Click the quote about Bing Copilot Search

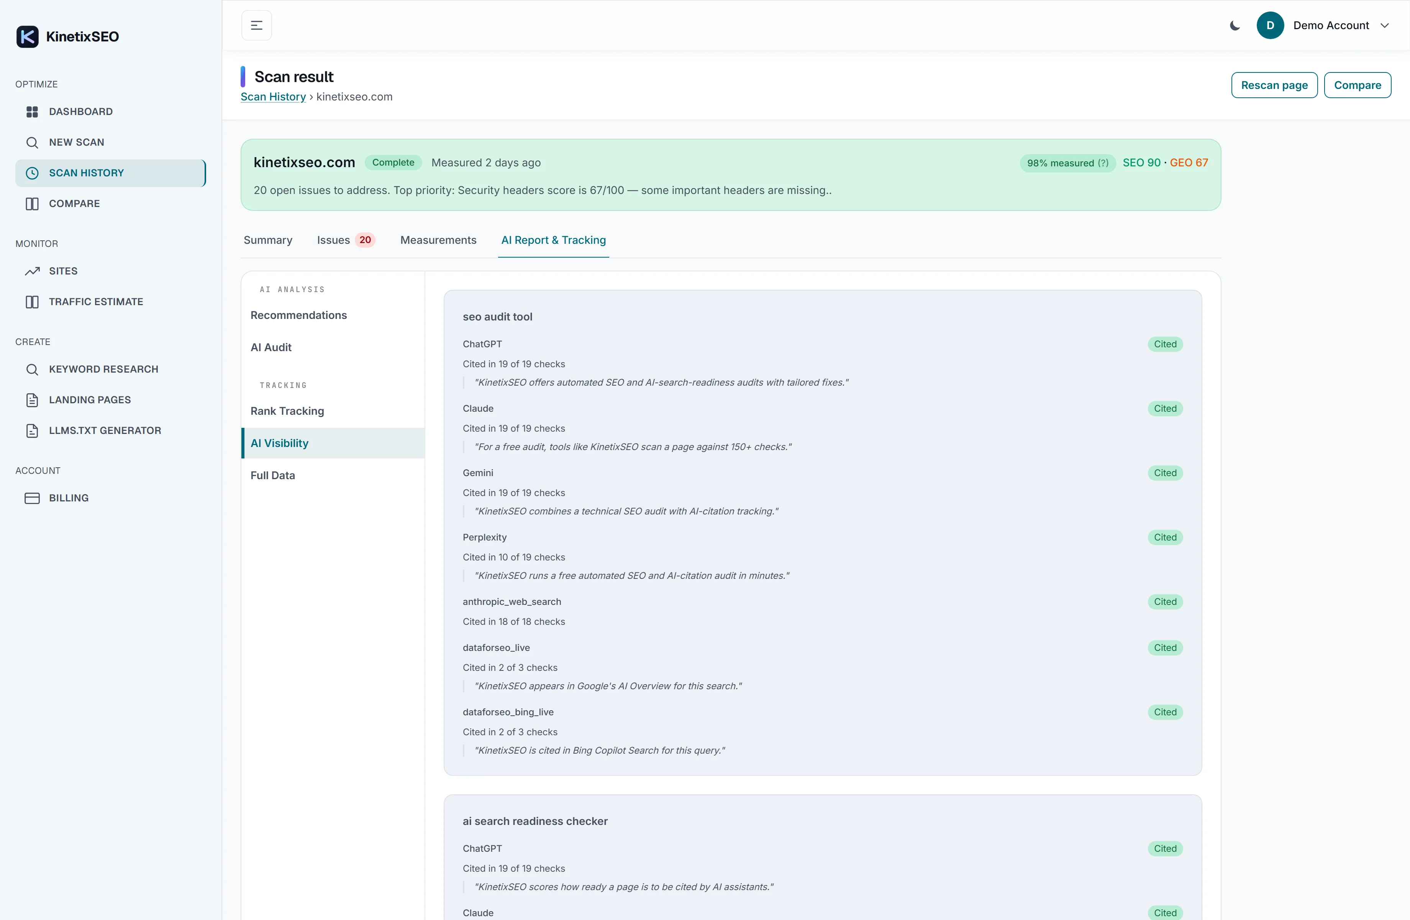(x=600, y=751)
